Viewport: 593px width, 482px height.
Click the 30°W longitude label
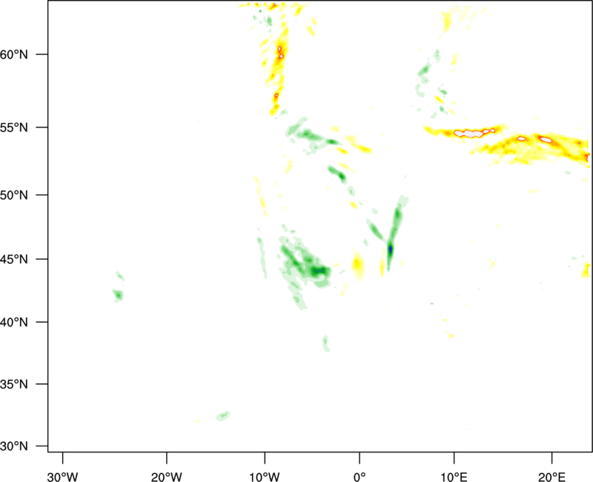coord(62,477)
